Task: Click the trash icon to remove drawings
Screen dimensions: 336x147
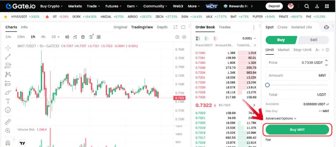Action: click(x=83, y=37)
